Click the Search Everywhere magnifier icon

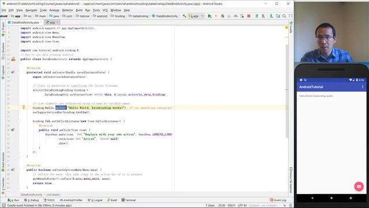pyautogui.click(x=284, y=16)
